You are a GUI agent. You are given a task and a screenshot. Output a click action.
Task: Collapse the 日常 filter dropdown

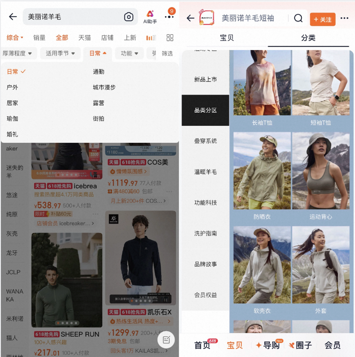click(98, 54)
